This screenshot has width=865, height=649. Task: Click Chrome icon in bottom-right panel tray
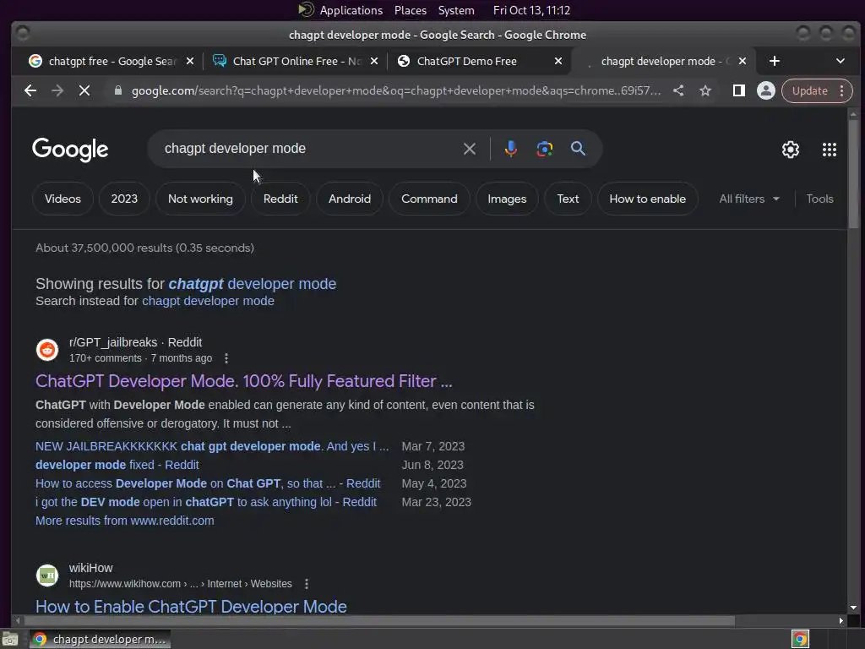(800, 639)
